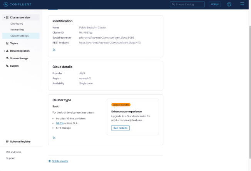Edit the Identification section via pencil icon
The width and height of the screenshot is (251, 171).
click(54, 50)
